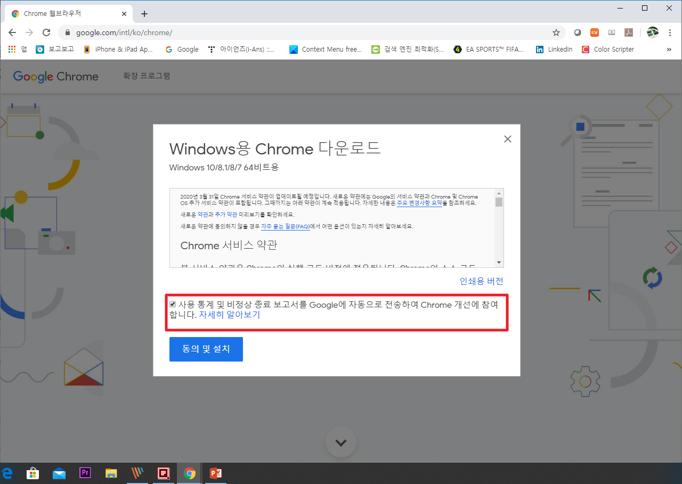The height and width of the screenshot is (484, 682).
Task: Click the PDF Acrobat extension icon
Action: click(629, 32)
